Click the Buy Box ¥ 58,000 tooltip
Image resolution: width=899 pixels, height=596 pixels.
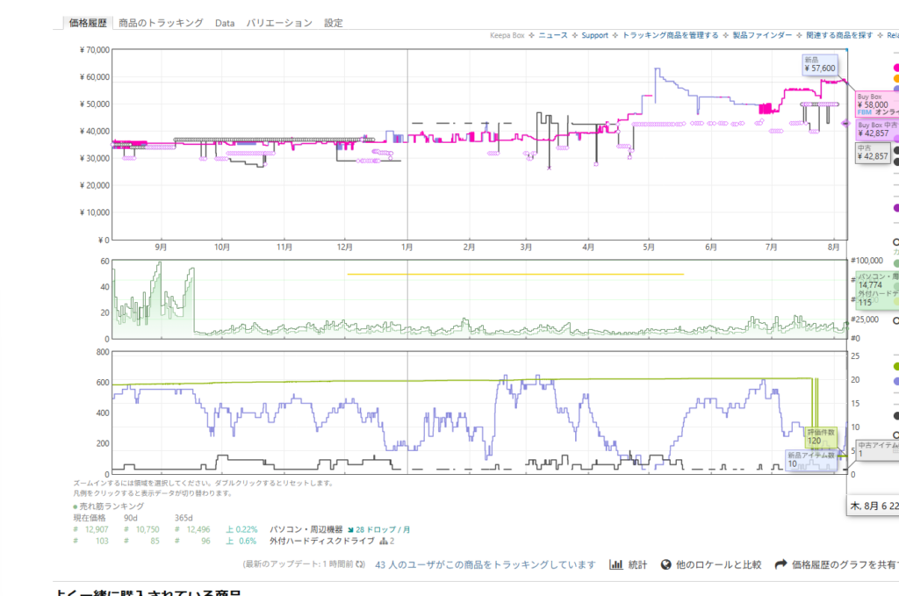(x=877, y=104)
